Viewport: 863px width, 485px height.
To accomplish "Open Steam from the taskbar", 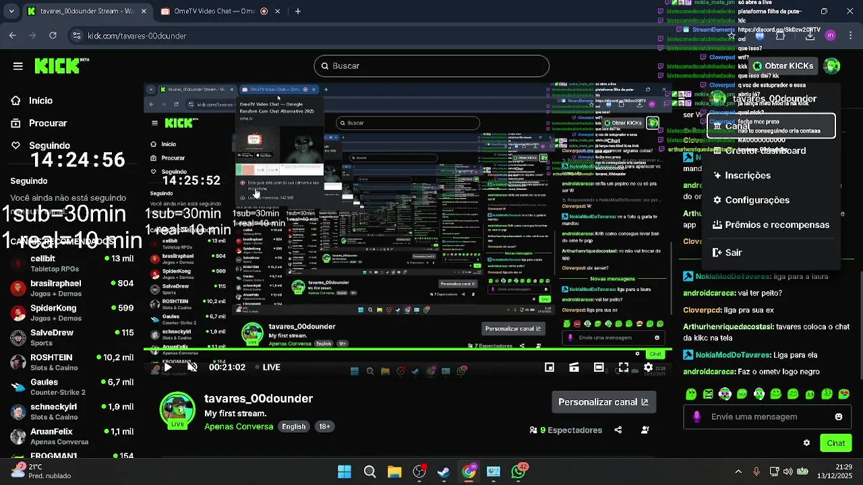I will click(x=444, y=472).
